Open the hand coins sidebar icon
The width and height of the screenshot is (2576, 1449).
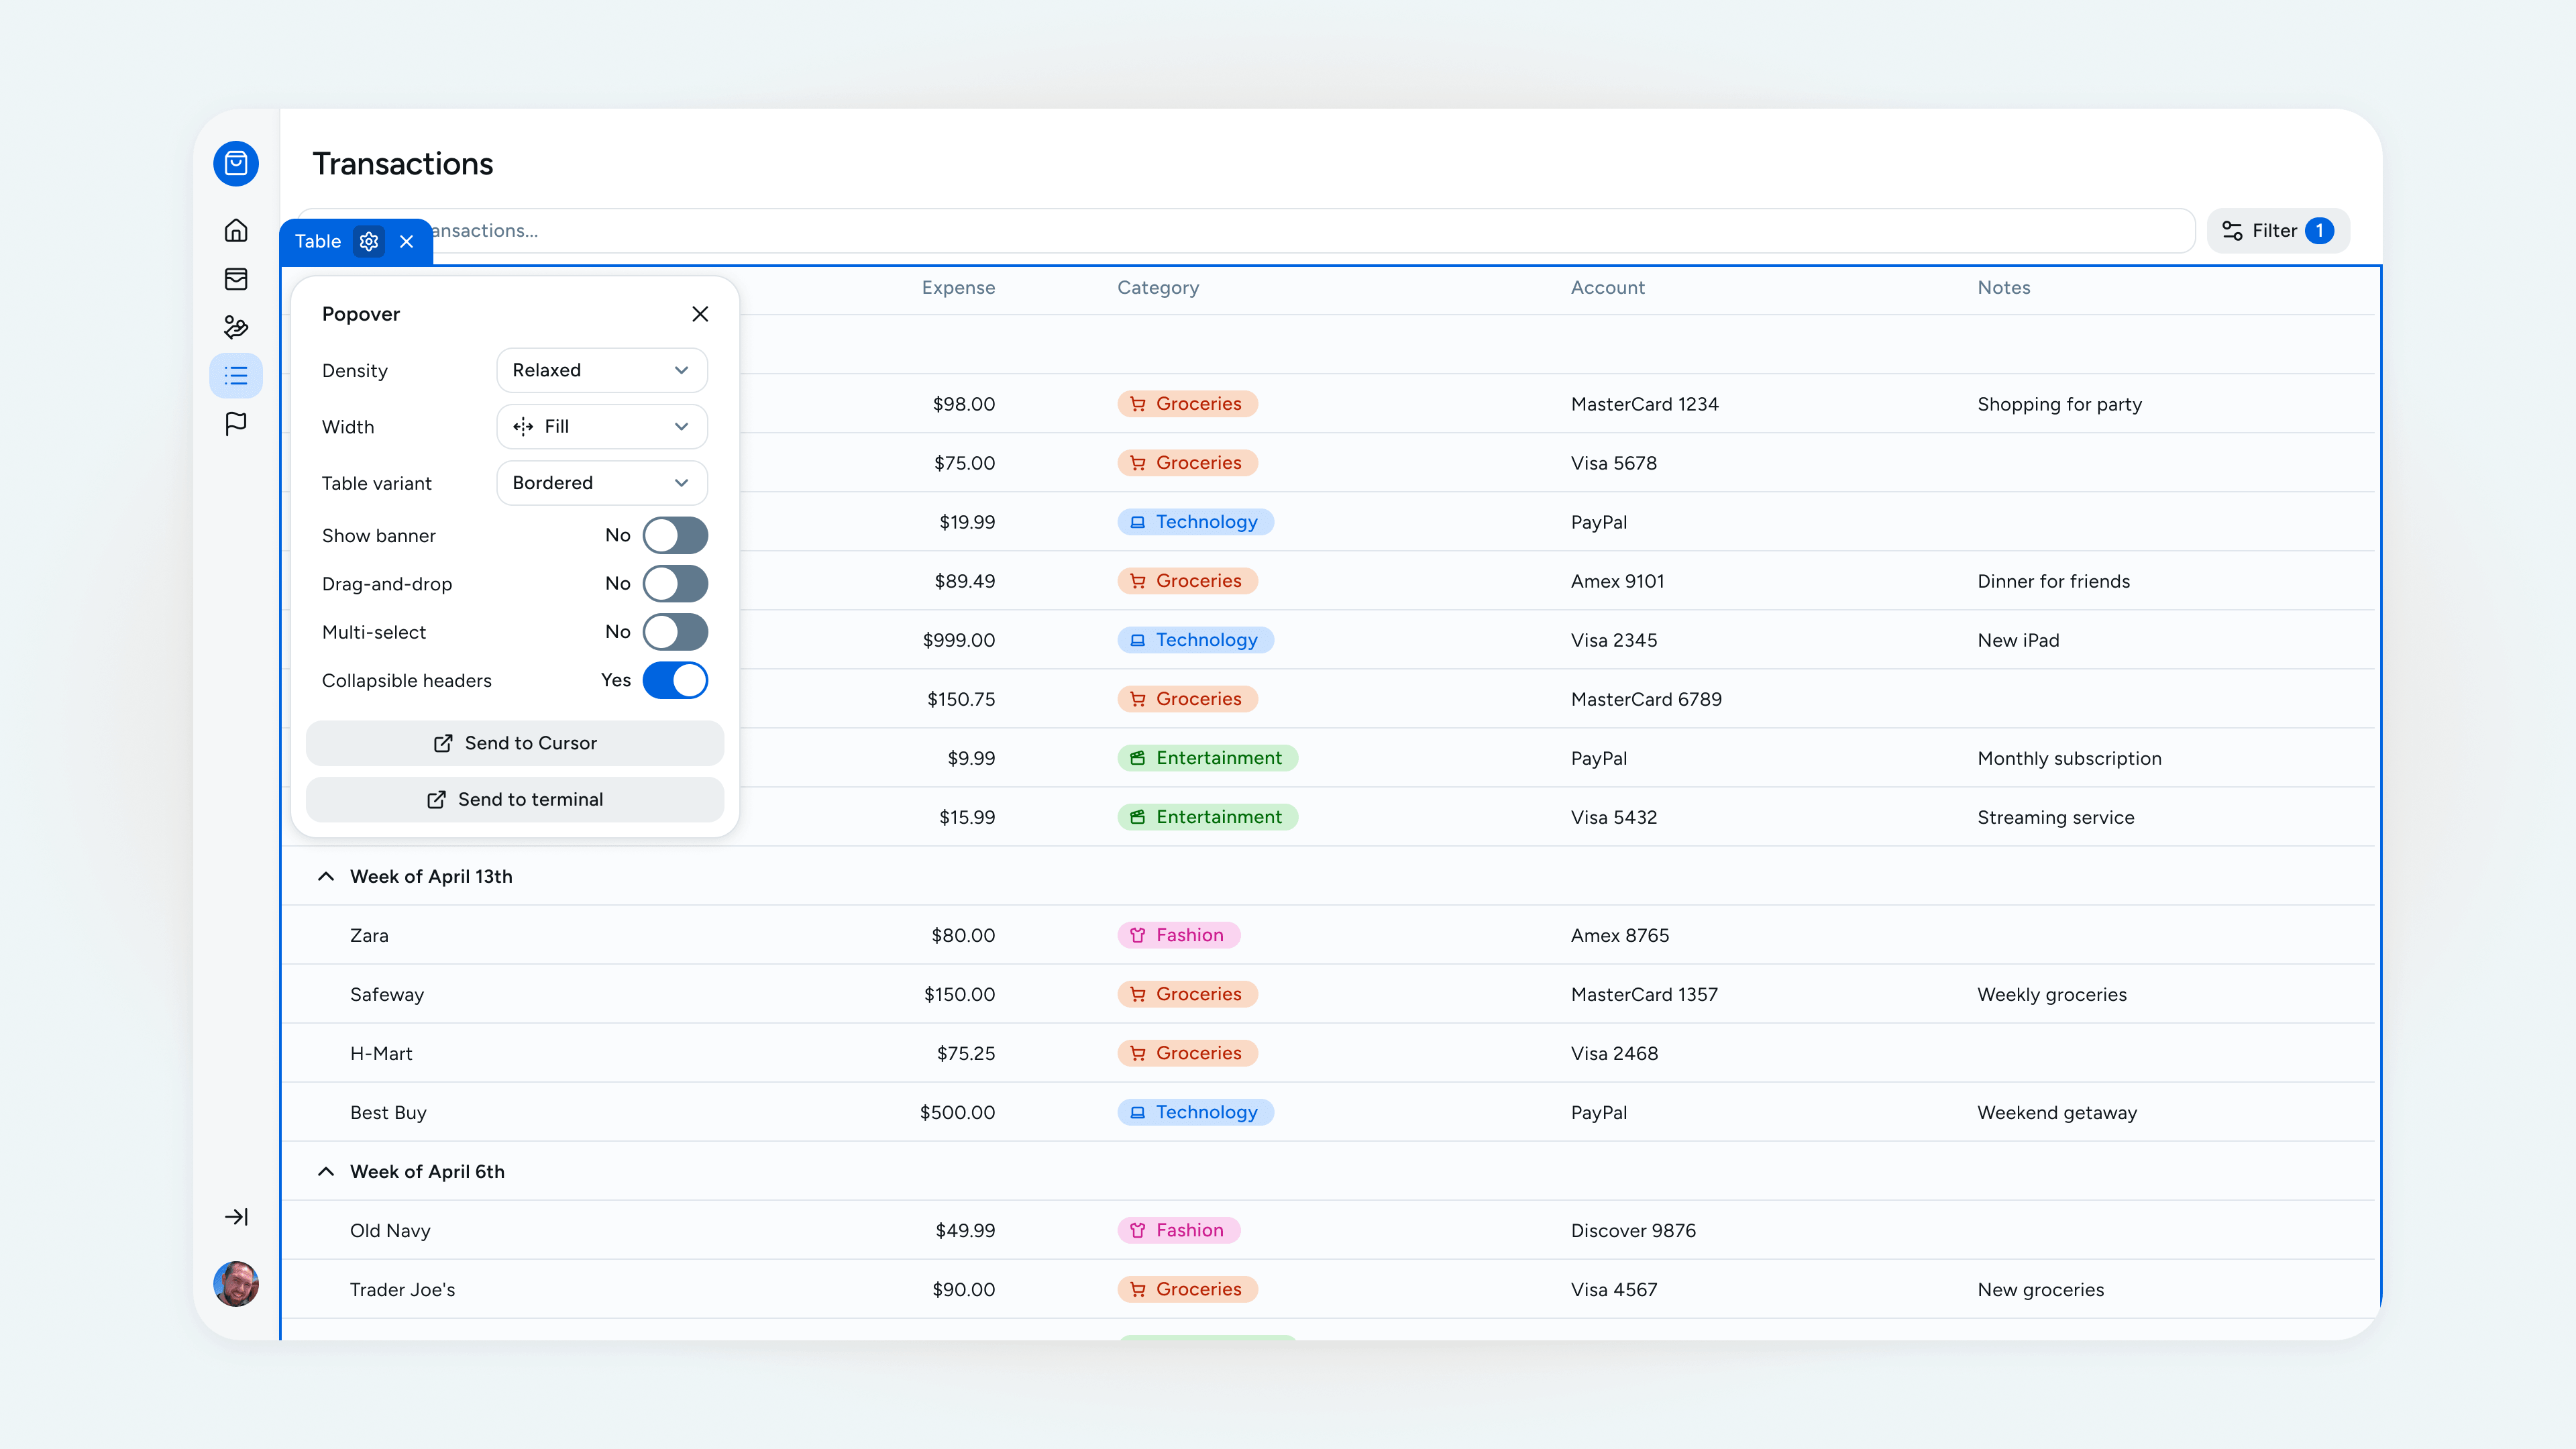tap(236, 327)
